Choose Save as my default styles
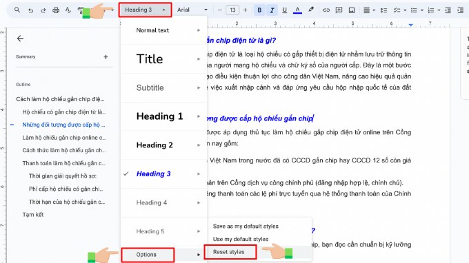The image size is (469, 263). (x=246, y=227)
